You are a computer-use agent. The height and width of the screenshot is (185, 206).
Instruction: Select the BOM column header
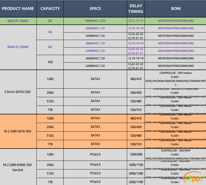[x=175, y=9]
